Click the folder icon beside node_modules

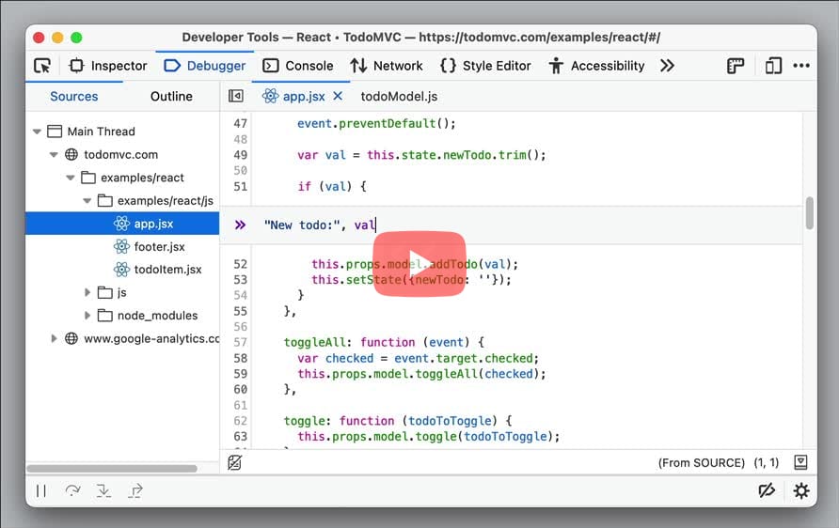(105, 316)
